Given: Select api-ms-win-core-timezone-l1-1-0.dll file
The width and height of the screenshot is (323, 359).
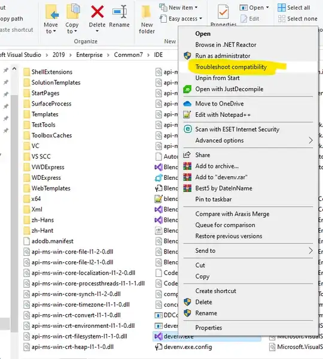Looking at the screenshot, I should pyautogui.click(x=77, y=304).
